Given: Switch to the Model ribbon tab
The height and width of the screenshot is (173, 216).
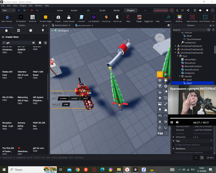Looking at the screenshot, I should 117,10.
